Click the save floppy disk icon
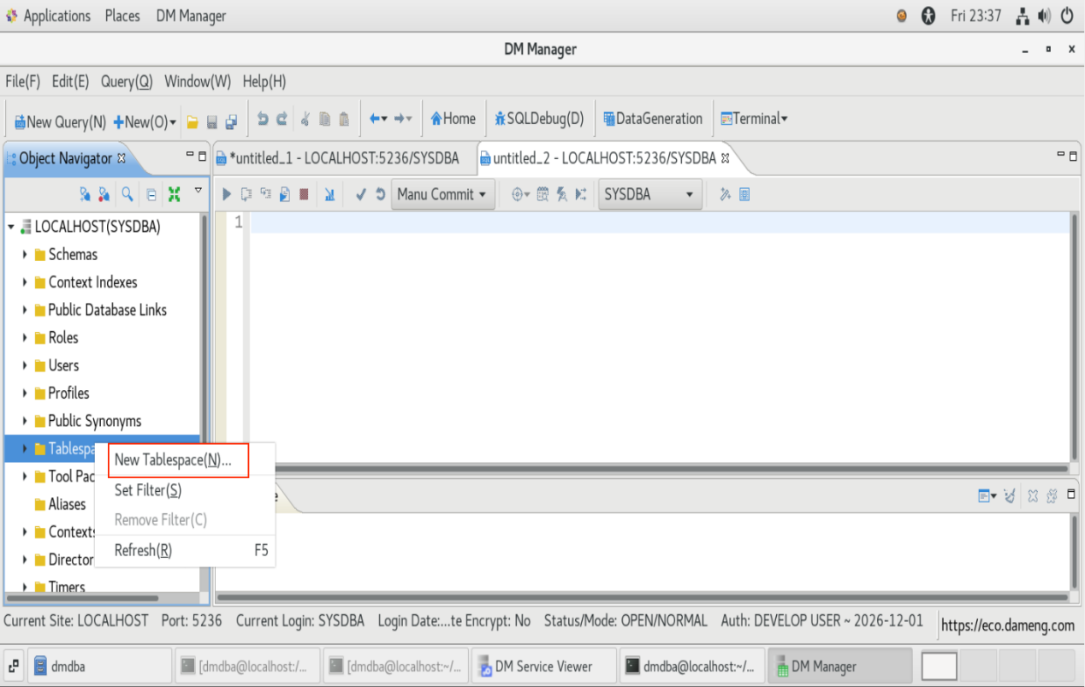Image resolution: width=1085 pixels, height=687 pixels. click(x=211, y=121)
